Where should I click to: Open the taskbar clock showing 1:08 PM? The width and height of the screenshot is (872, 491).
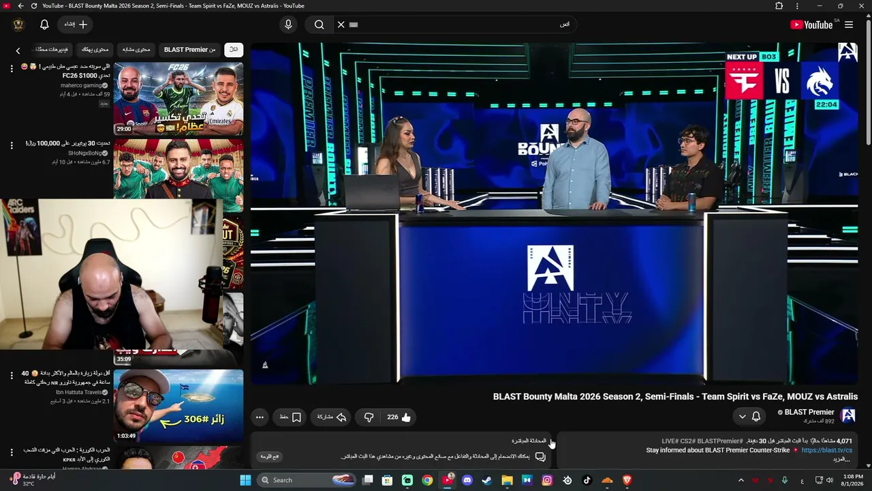tap(853, 480)
